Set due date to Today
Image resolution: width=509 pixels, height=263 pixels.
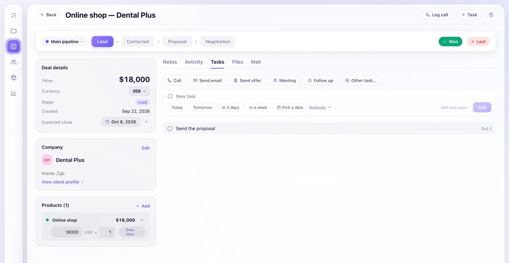(x=177, y=107)
